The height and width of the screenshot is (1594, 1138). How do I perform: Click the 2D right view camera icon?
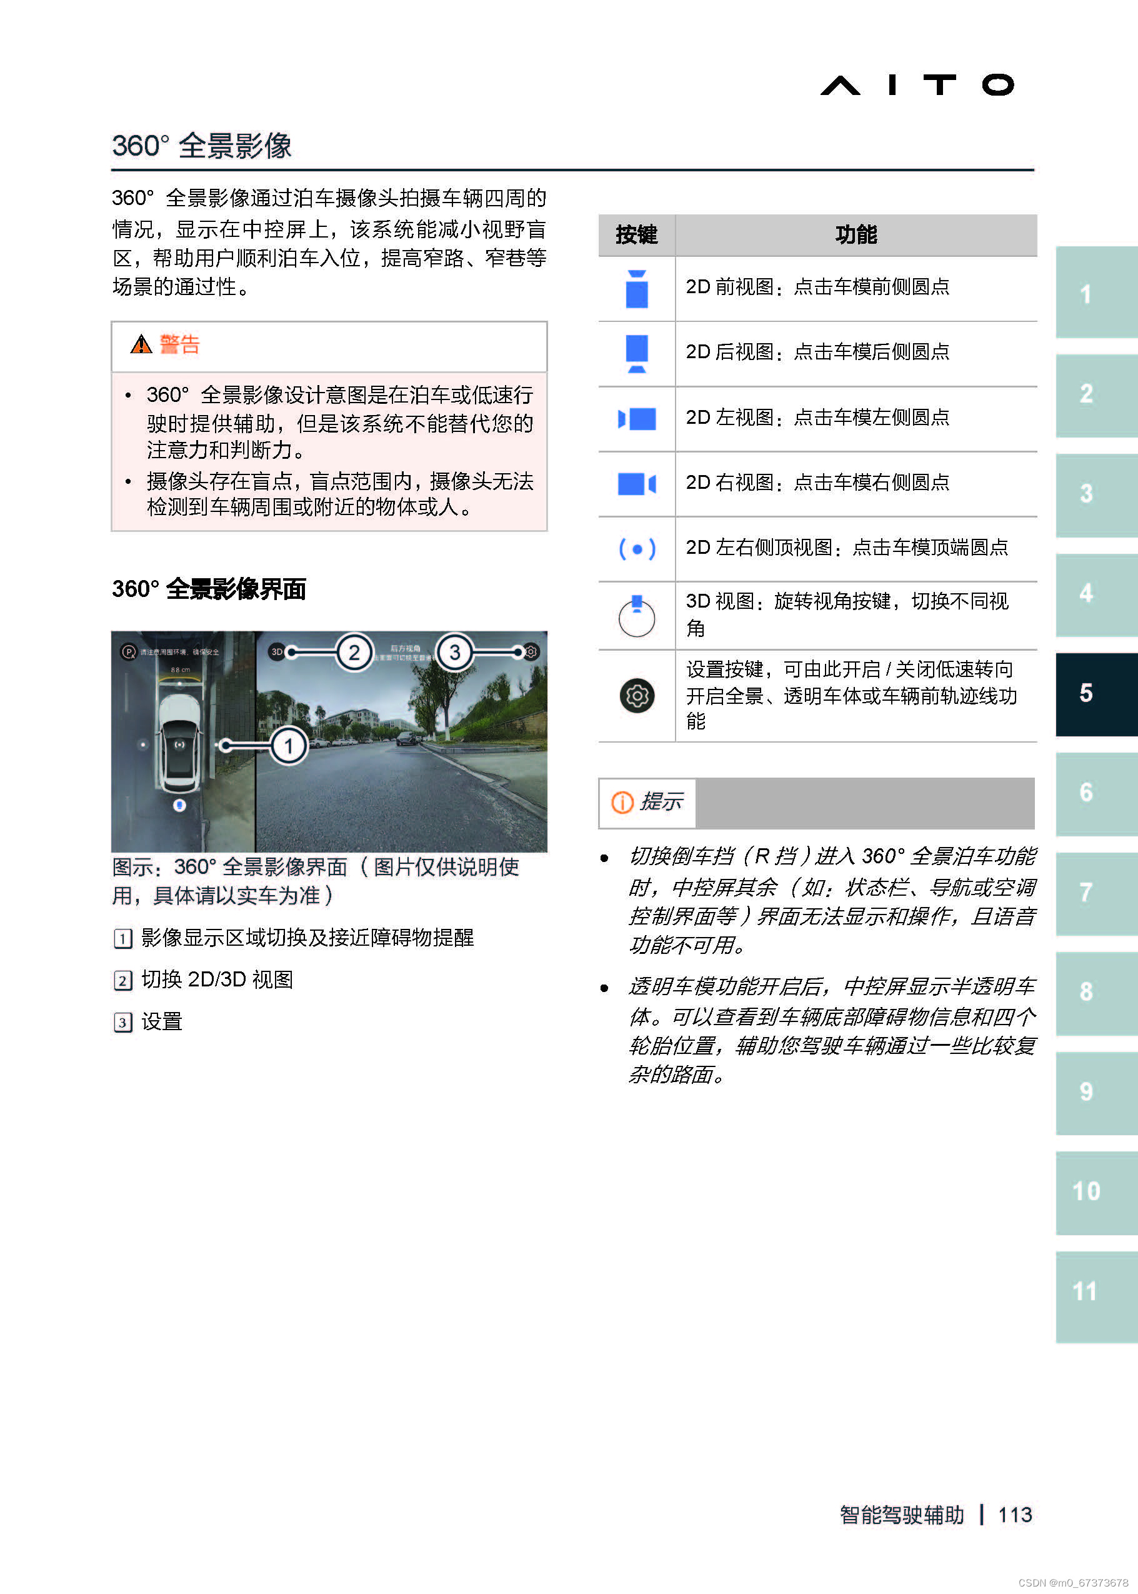coord(636,483)
